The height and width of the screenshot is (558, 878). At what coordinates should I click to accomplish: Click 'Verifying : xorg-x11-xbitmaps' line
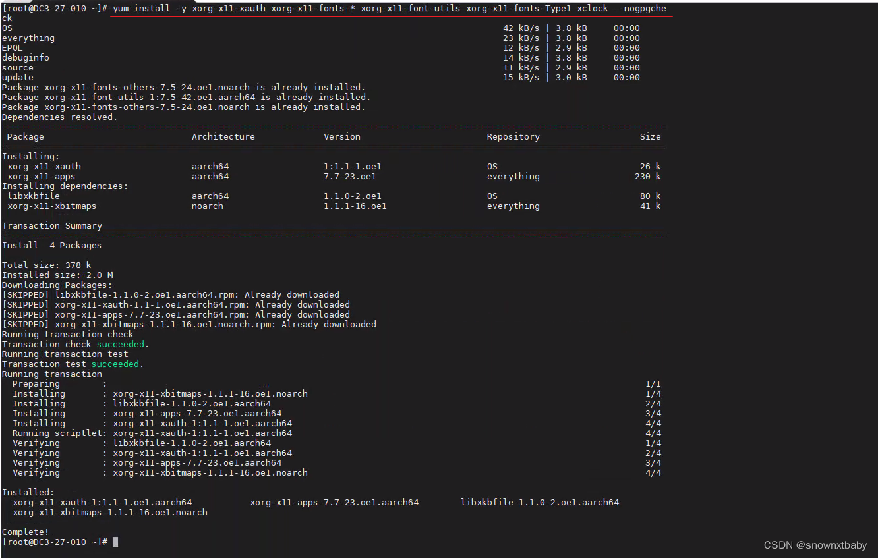click(x=336, y=473)
